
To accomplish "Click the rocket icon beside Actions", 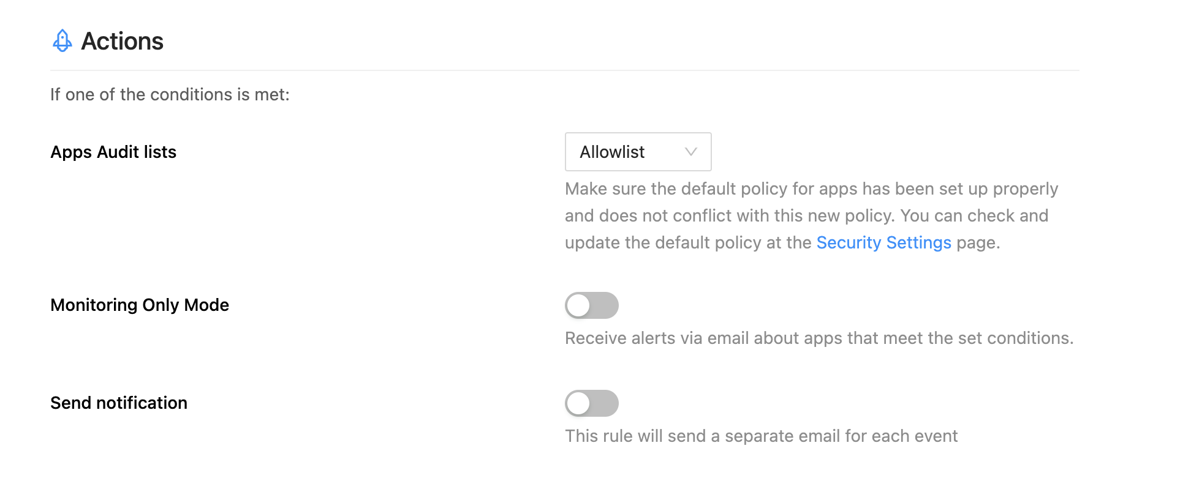I will 62,41.
